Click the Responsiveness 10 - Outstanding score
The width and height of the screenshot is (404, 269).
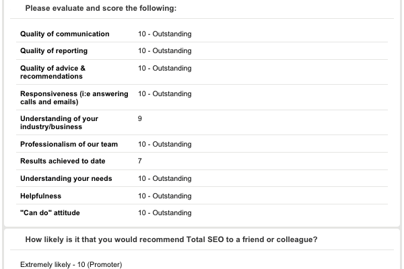click(x=165, y=93)
